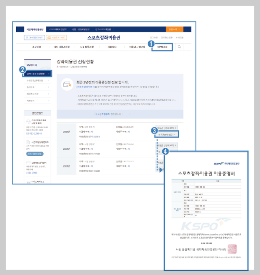Click the person icon on the blue-outlined header button
This screenshot has height=275, width=260.
click(x=27, y=37)
